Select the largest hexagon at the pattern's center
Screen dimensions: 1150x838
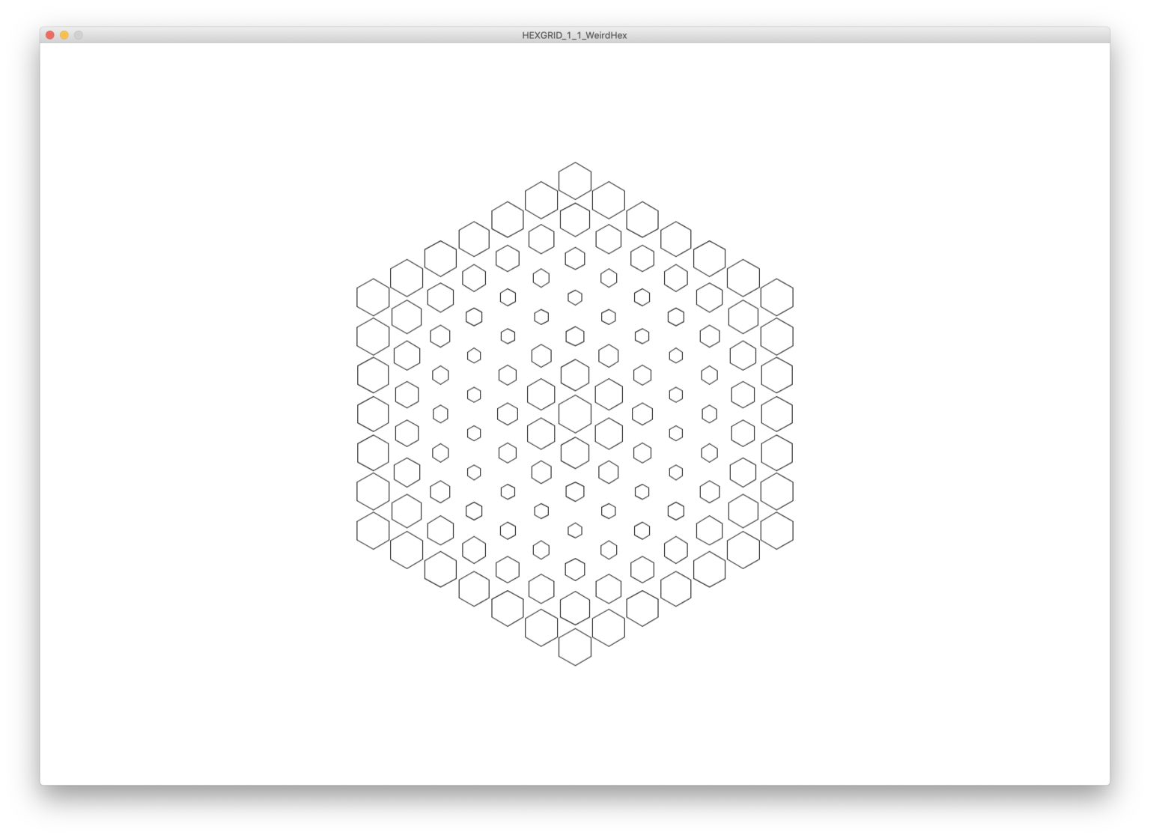click(575, 414)
